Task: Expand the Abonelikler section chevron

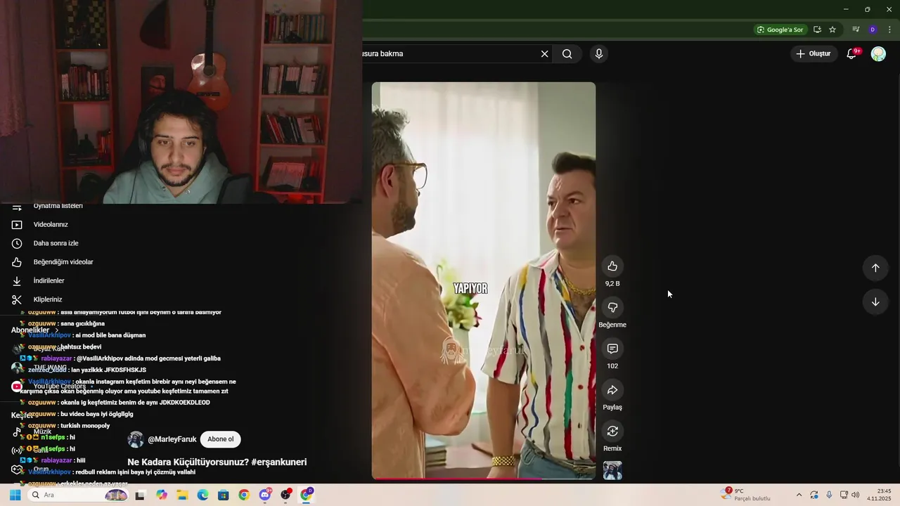Action: [x=57, y=330]
